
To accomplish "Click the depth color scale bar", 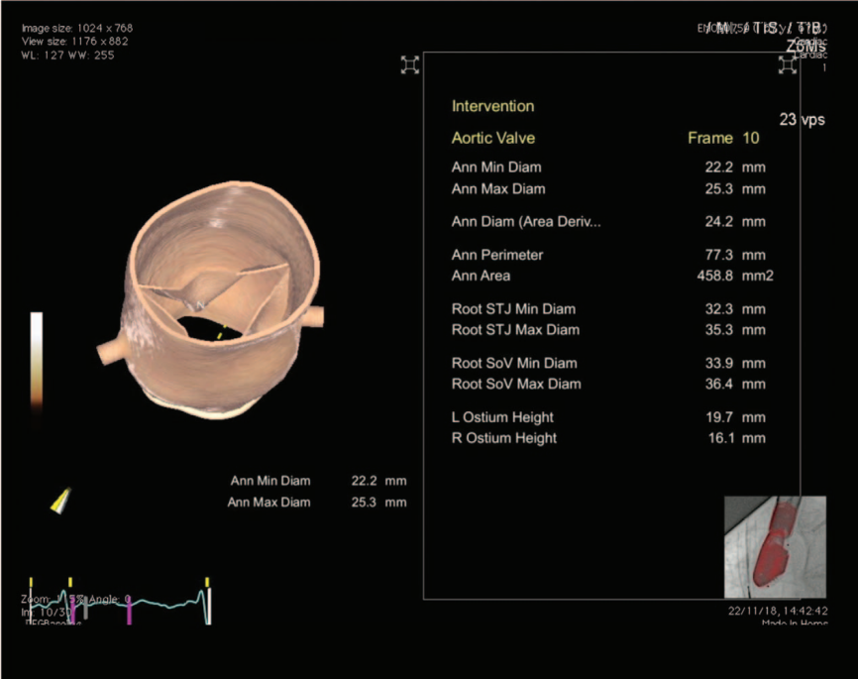I will pos(37,359).
